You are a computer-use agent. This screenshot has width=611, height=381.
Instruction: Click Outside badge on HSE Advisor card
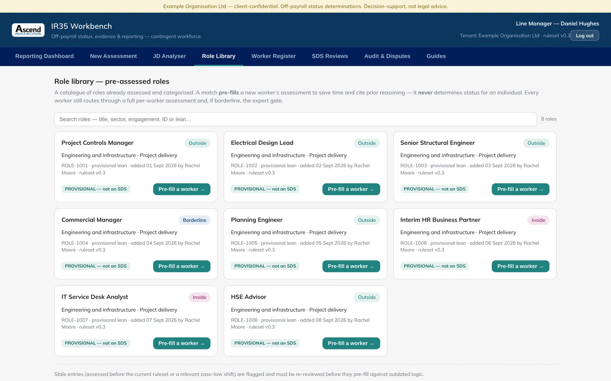[367, 297]
